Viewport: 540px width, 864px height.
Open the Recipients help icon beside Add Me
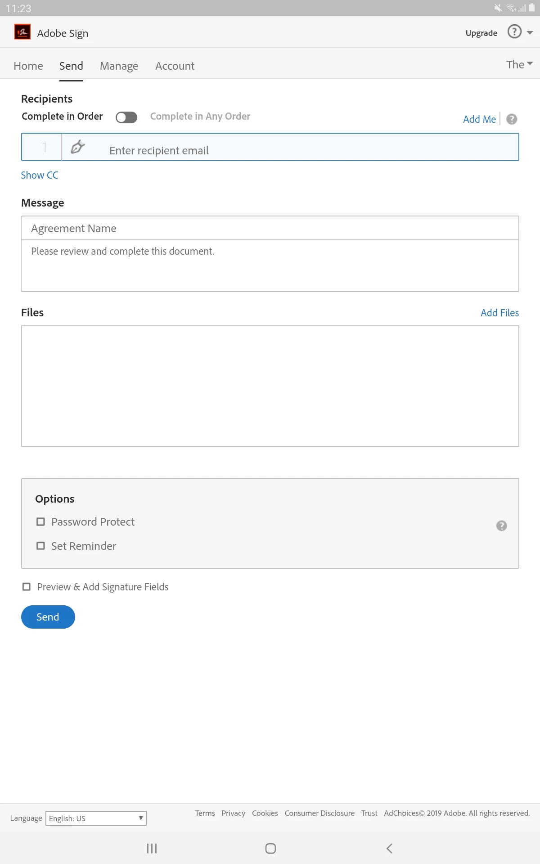click(512, 119)
